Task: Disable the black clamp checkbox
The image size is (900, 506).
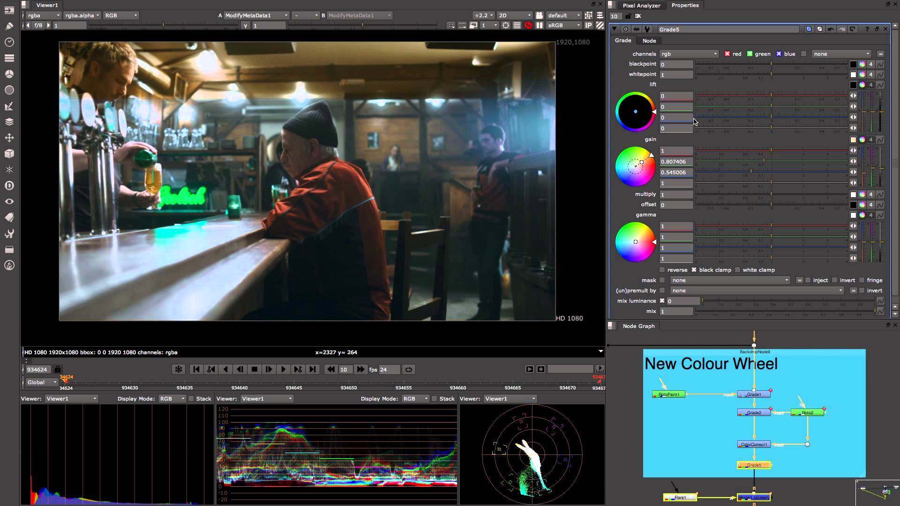Action: coord(694,270)
